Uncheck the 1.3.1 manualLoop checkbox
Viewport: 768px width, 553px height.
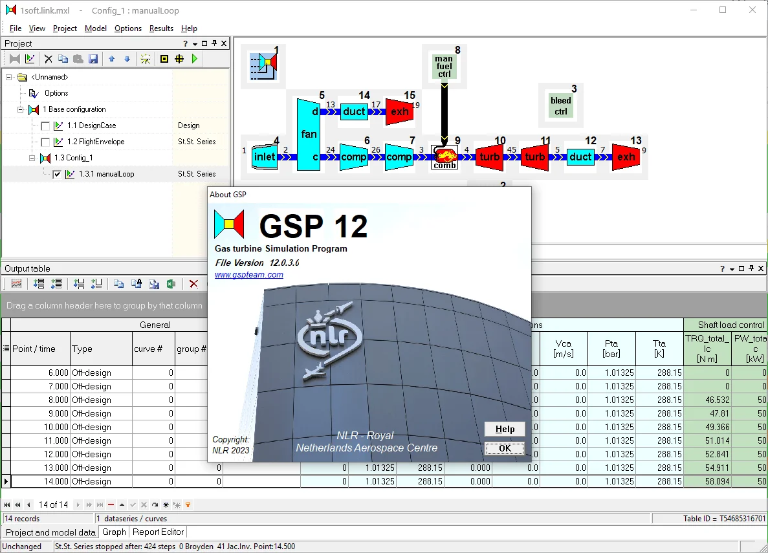click(58, 175)
